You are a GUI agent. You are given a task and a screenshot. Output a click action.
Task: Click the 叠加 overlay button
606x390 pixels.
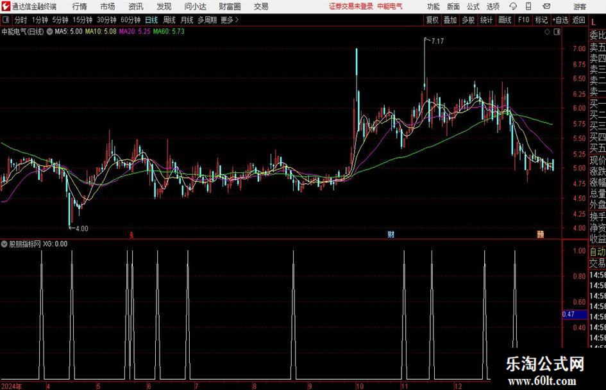(x=450, y=20)
